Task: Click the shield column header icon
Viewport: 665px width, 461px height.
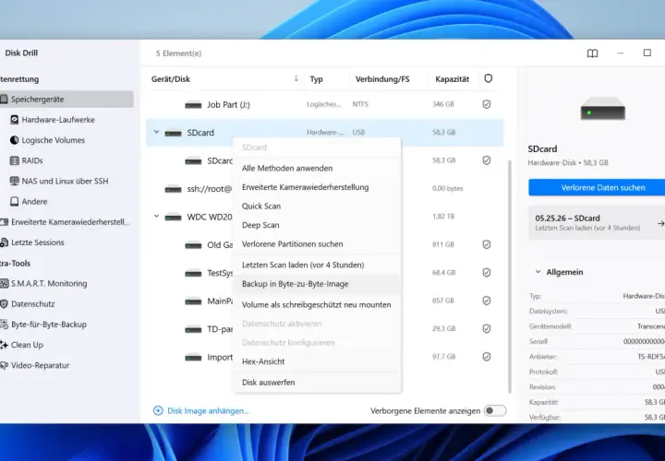Action: pyautogui.click(x=489, y=78)
